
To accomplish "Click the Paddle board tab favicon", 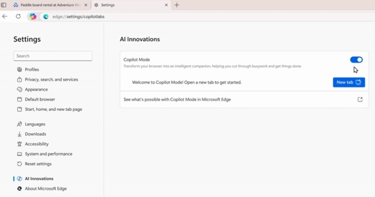I will tap(16, 5).
